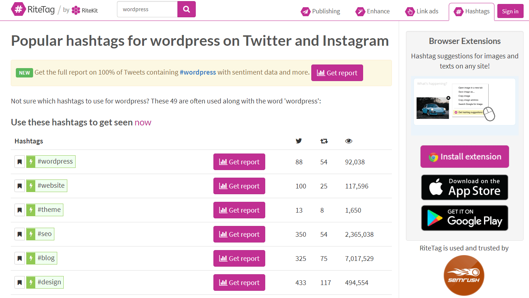
Task: Get report for #seo row
Action: click(239, 234)
